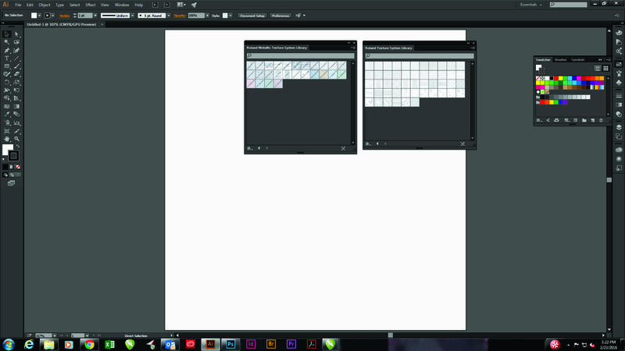Switch Swatches panel to thumbnail view
The image size is (625, 351).
pyautogui.click(x=606, y=69)
